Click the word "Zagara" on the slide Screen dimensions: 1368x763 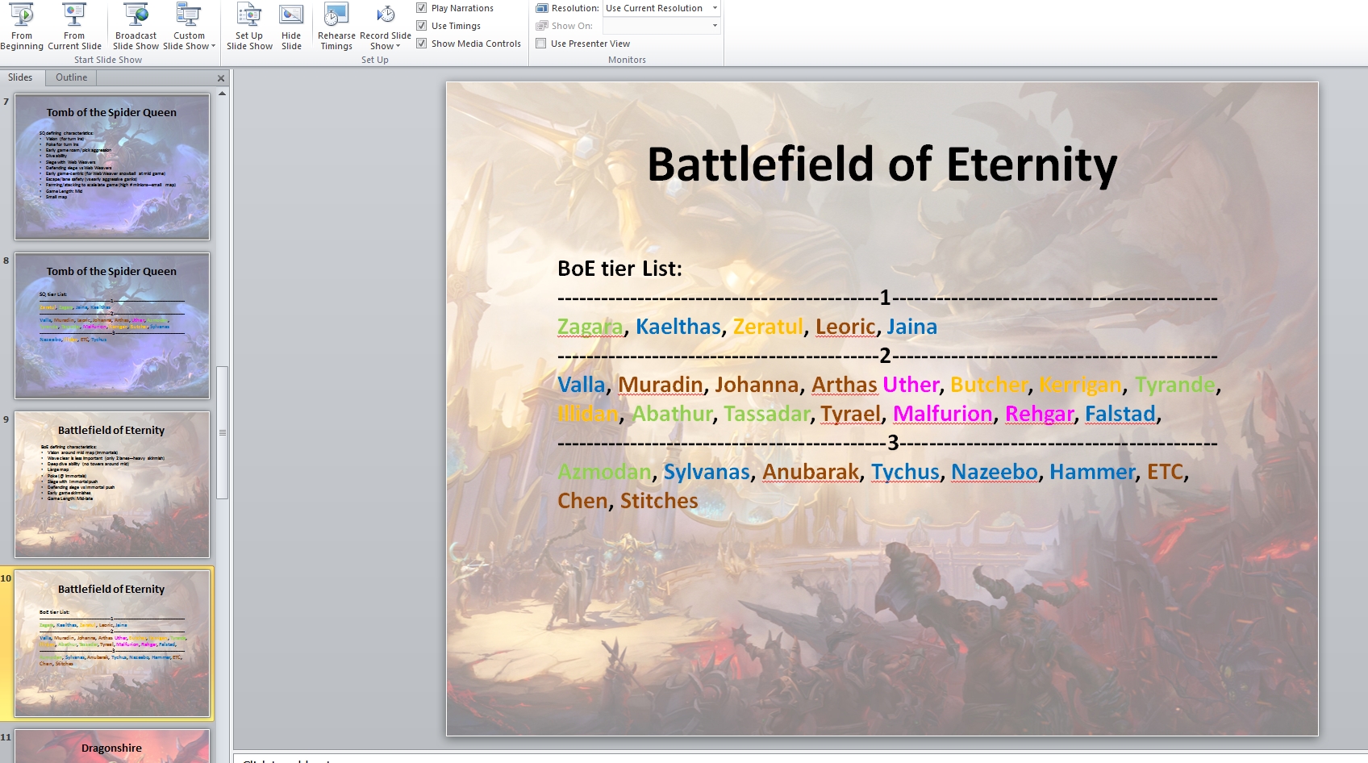[590, 327]
